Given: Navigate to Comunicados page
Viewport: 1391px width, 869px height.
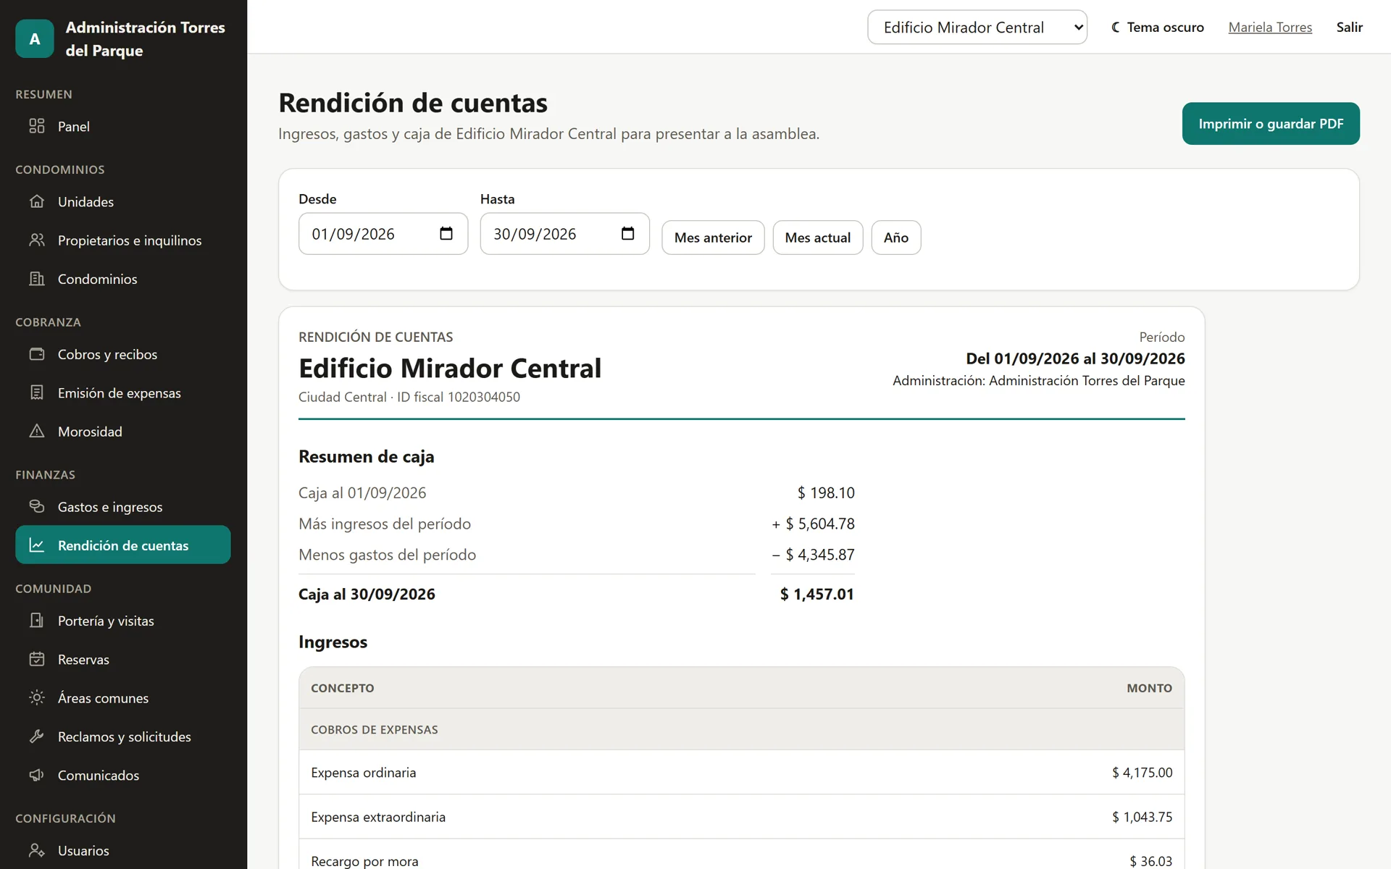Looking at the screenshot, I should click(x=123, y=775).
